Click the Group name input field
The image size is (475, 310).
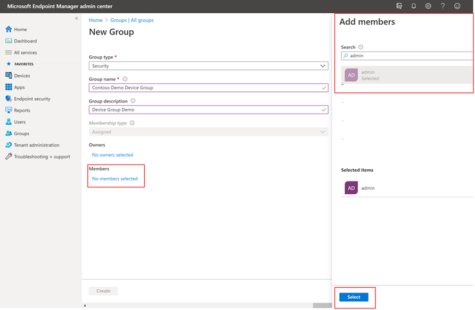208,88
